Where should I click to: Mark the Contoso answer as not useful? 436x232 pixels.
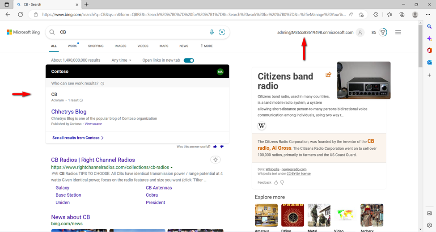222,147
